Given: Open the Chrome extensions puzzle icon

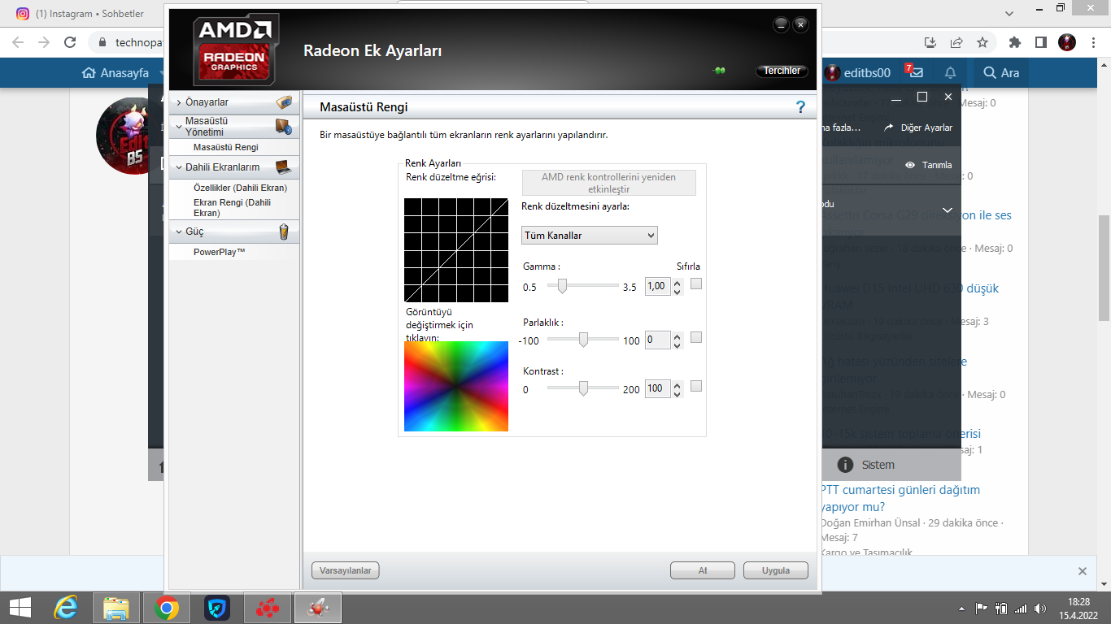Looking at the screenshot, I should click(x=1015, y=42).
